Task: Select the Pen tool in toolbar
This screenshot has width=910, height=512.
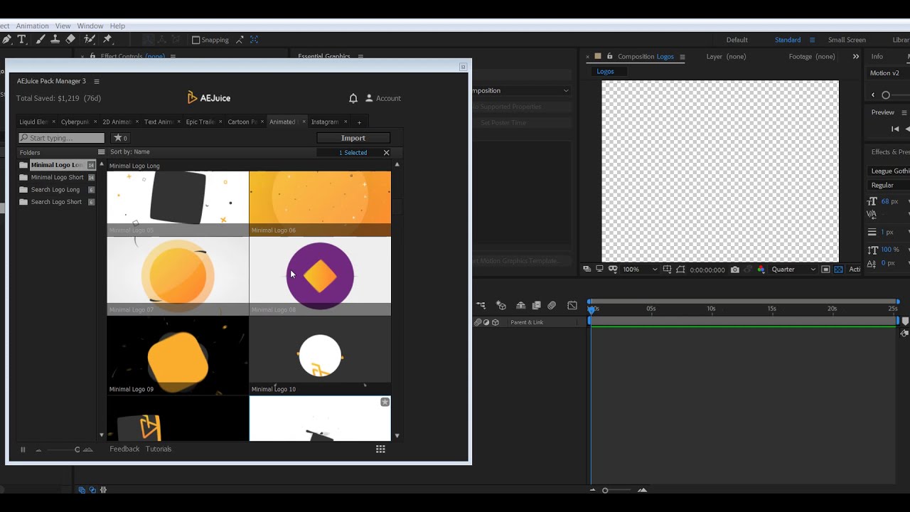Action: (x=6, y=40)
